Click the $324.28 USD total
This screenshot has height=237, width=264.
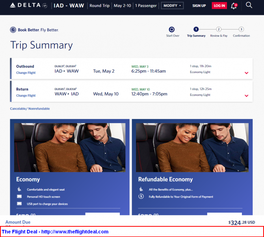click(242, 223)
